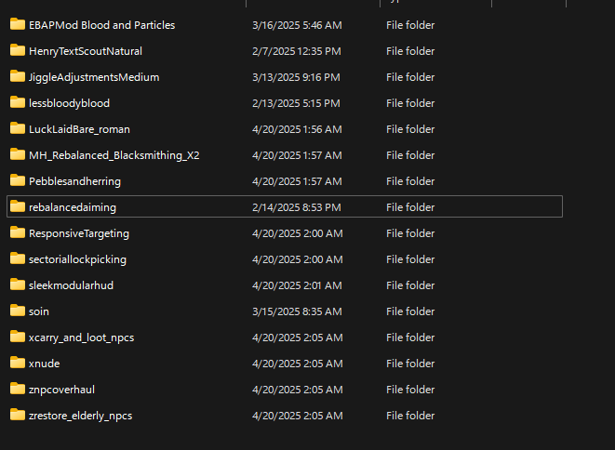Select the znpcoverhaul folder name
This screenshot has height=450, width=615.
61,390
